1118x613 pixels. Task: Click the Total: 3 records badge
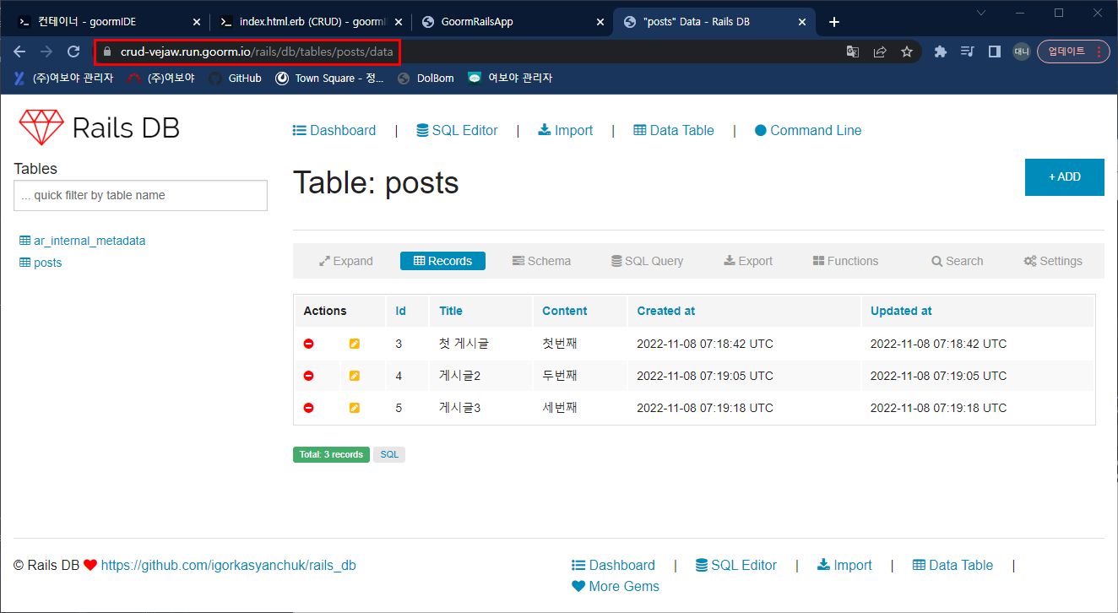pyautogui.click(x=331, y=454)
